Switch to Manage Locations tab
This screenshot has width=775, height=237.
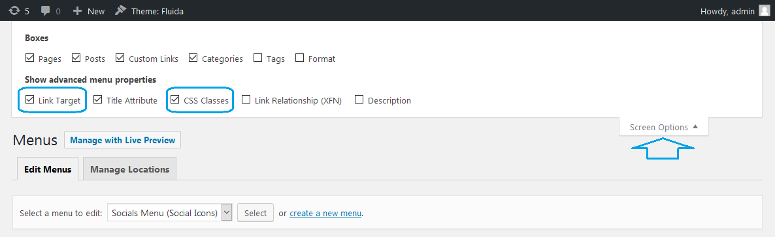pyautogui.click(x=129, y=169)
